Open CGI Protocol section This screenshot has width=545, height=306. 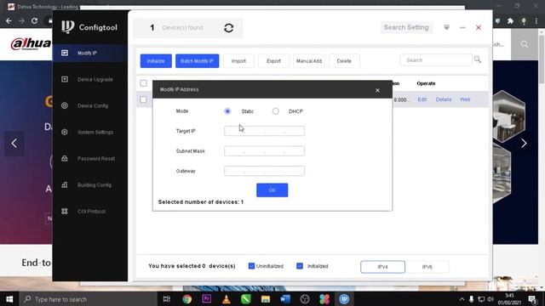(x=90, y=212)
